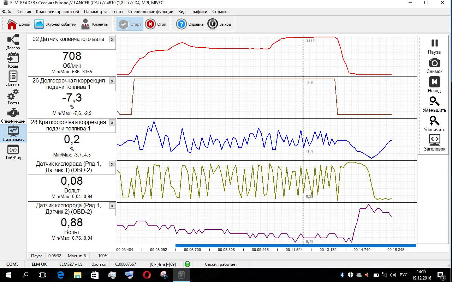Close the crankshaft sensor parameter panel
Screen dimensions: 452x282
point(112,39)
